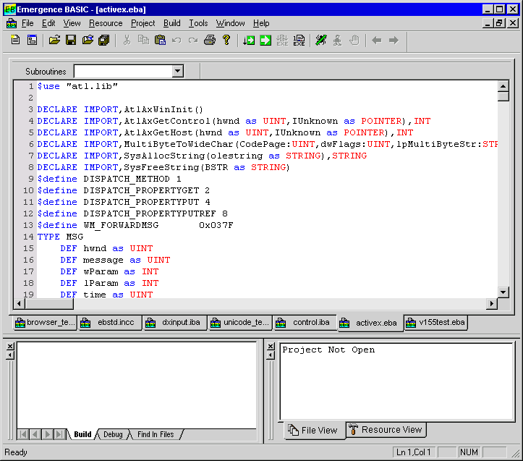
Task: Open the Find In Files output tab
Action: [x=156, y=434]
